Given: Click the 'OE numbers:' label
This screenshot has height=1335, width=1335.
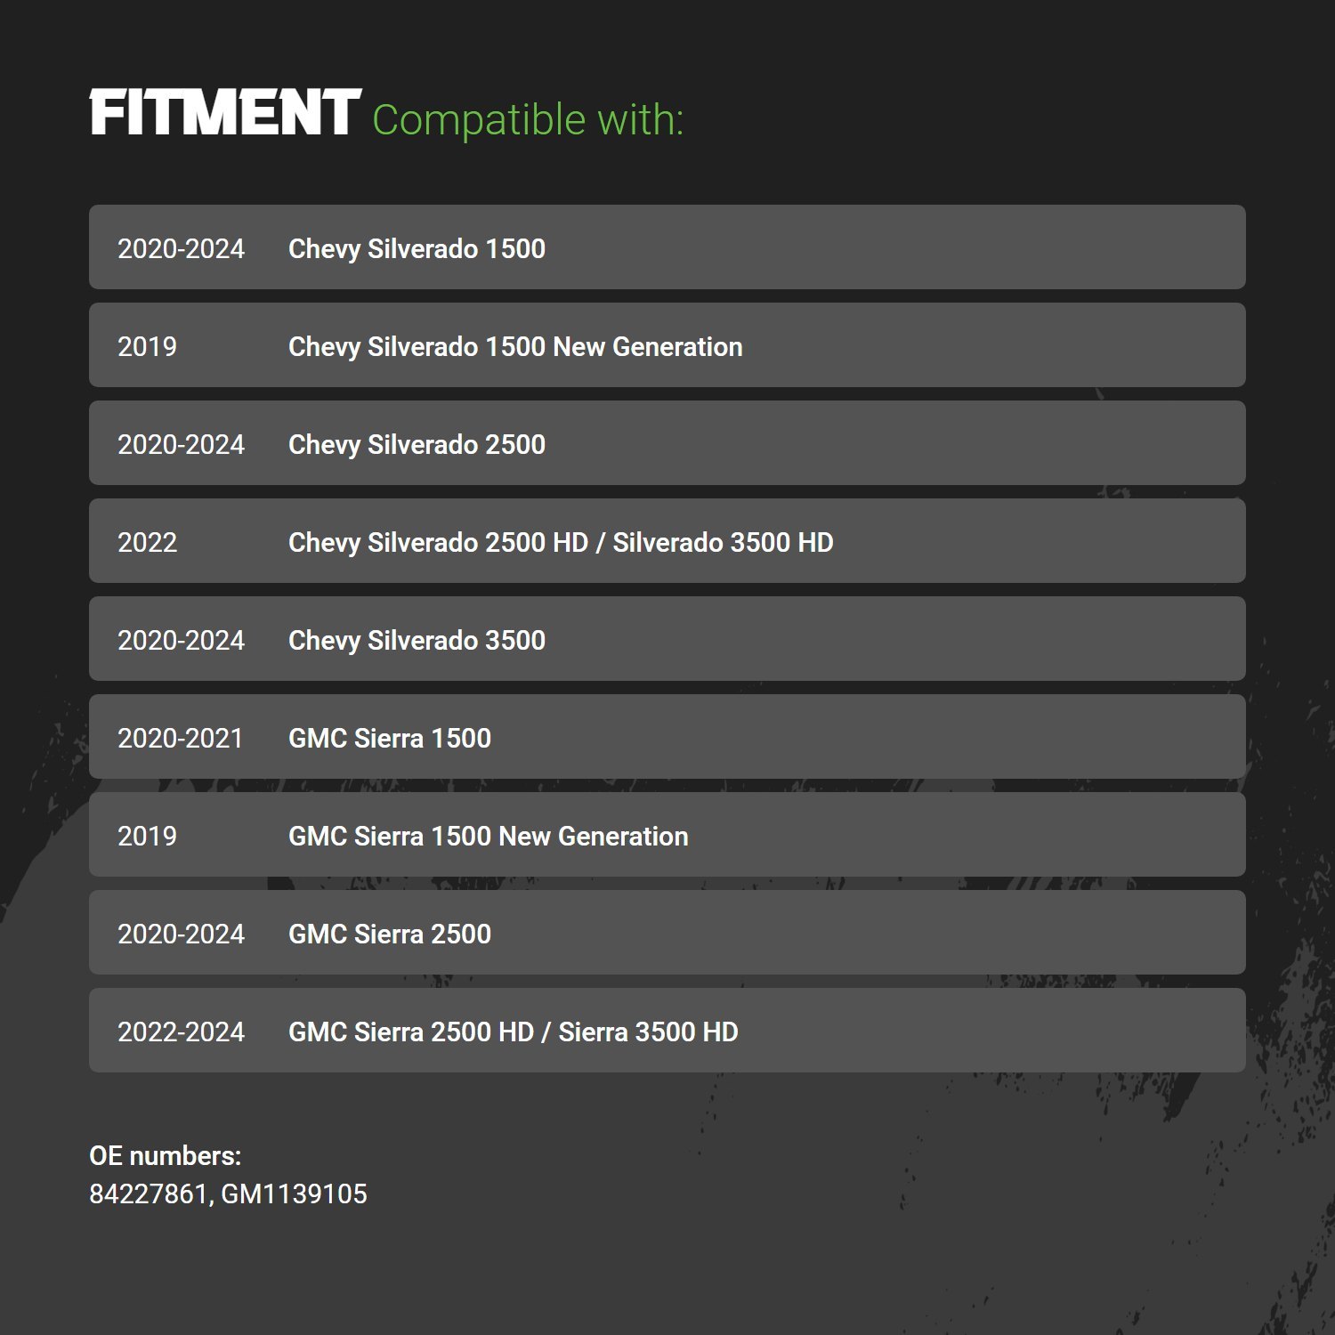Looking at the screenshot, I should pyautogui.click(x=166, y=1155).
